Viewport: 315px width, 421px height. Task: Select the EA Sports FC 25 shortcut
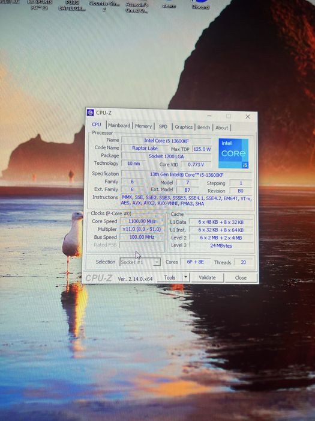[x=40, y=5]
